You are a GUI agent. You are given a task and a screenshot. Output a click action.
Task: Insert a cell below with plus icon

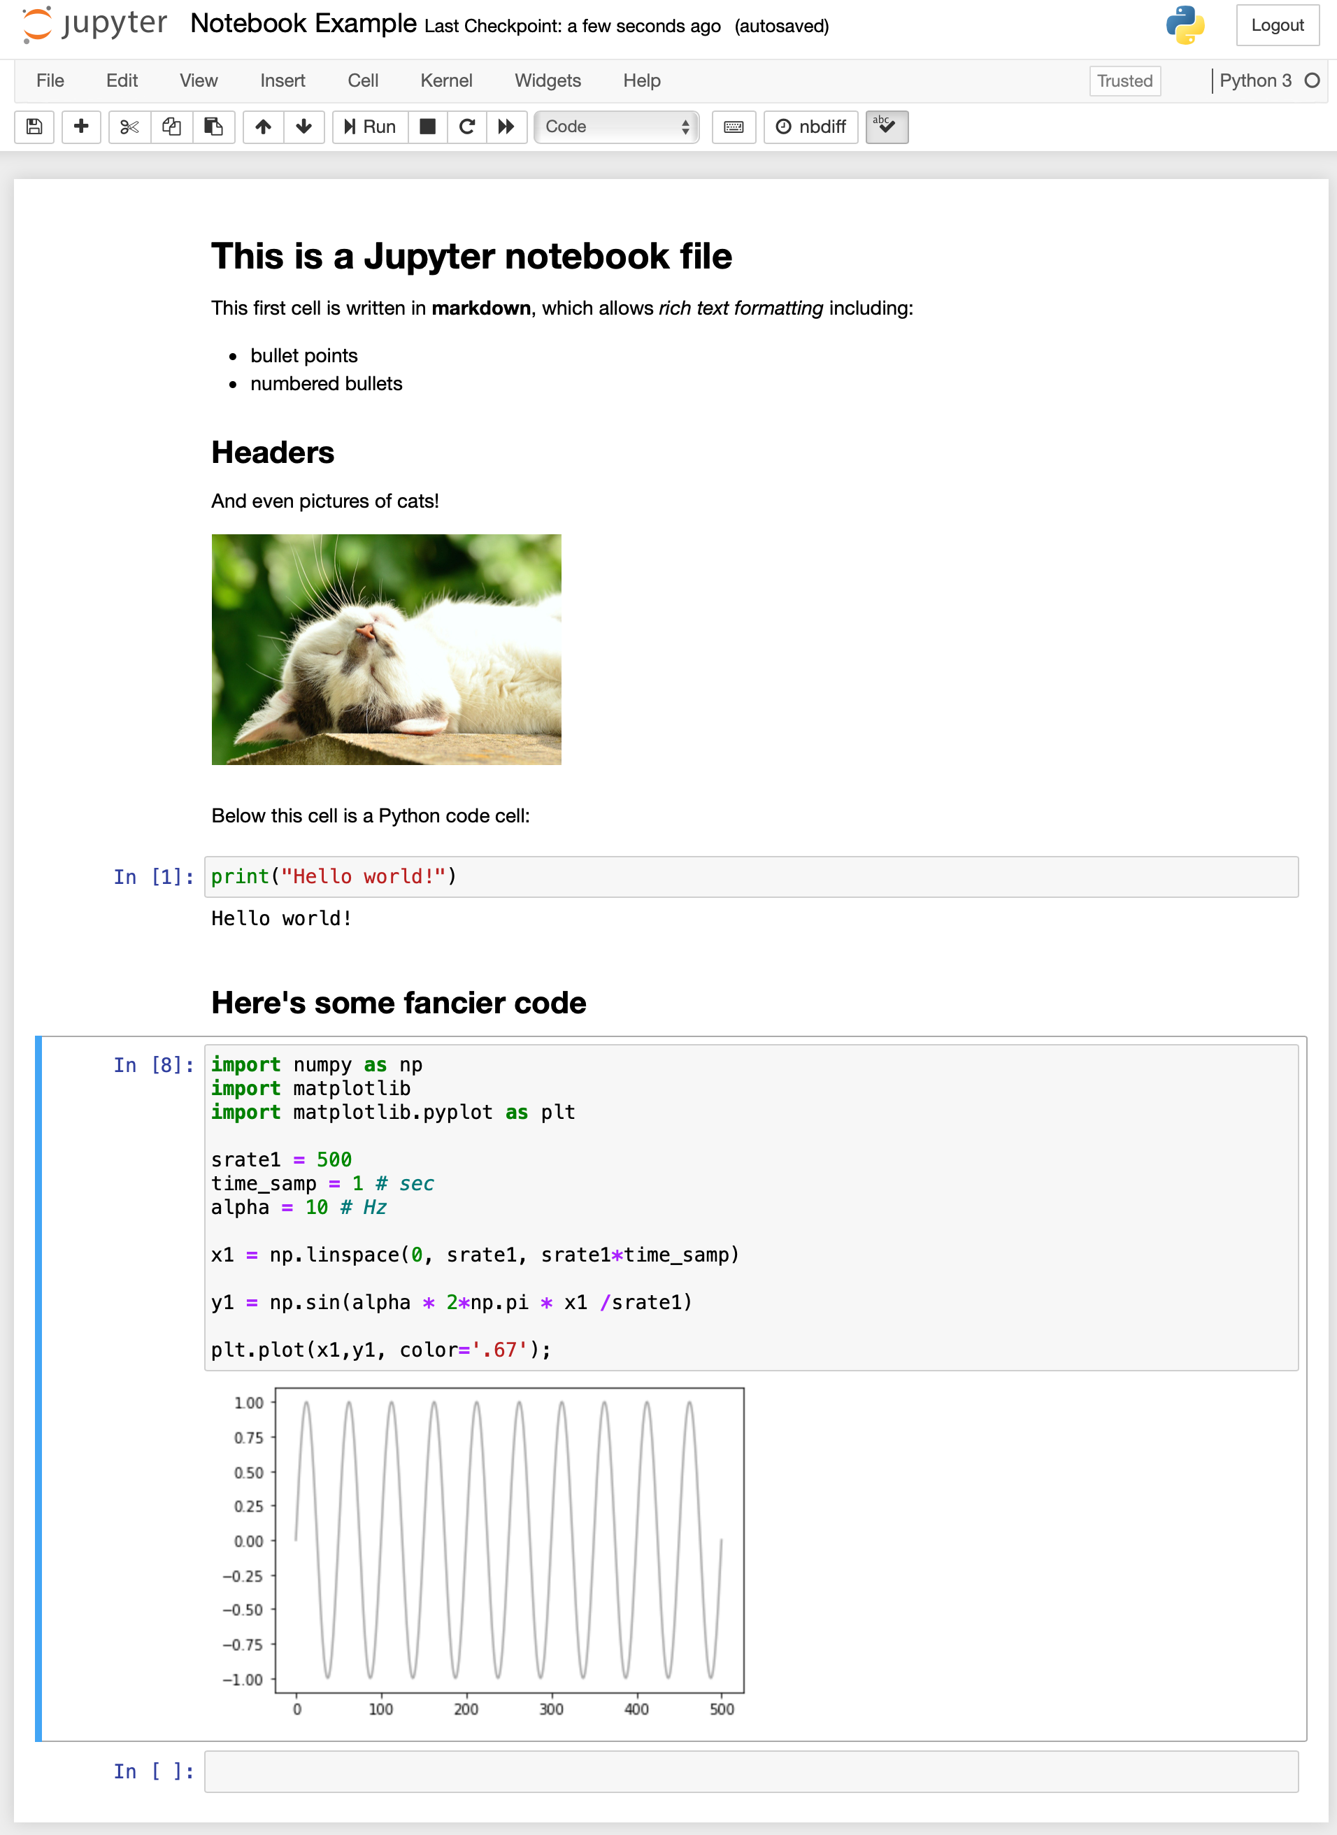click(x=81, y=127)
